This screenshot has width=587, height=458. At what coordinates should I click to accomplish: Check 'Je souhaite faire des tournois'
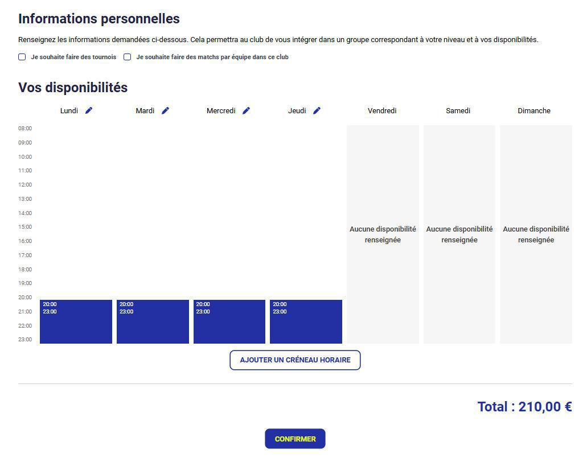22,57
